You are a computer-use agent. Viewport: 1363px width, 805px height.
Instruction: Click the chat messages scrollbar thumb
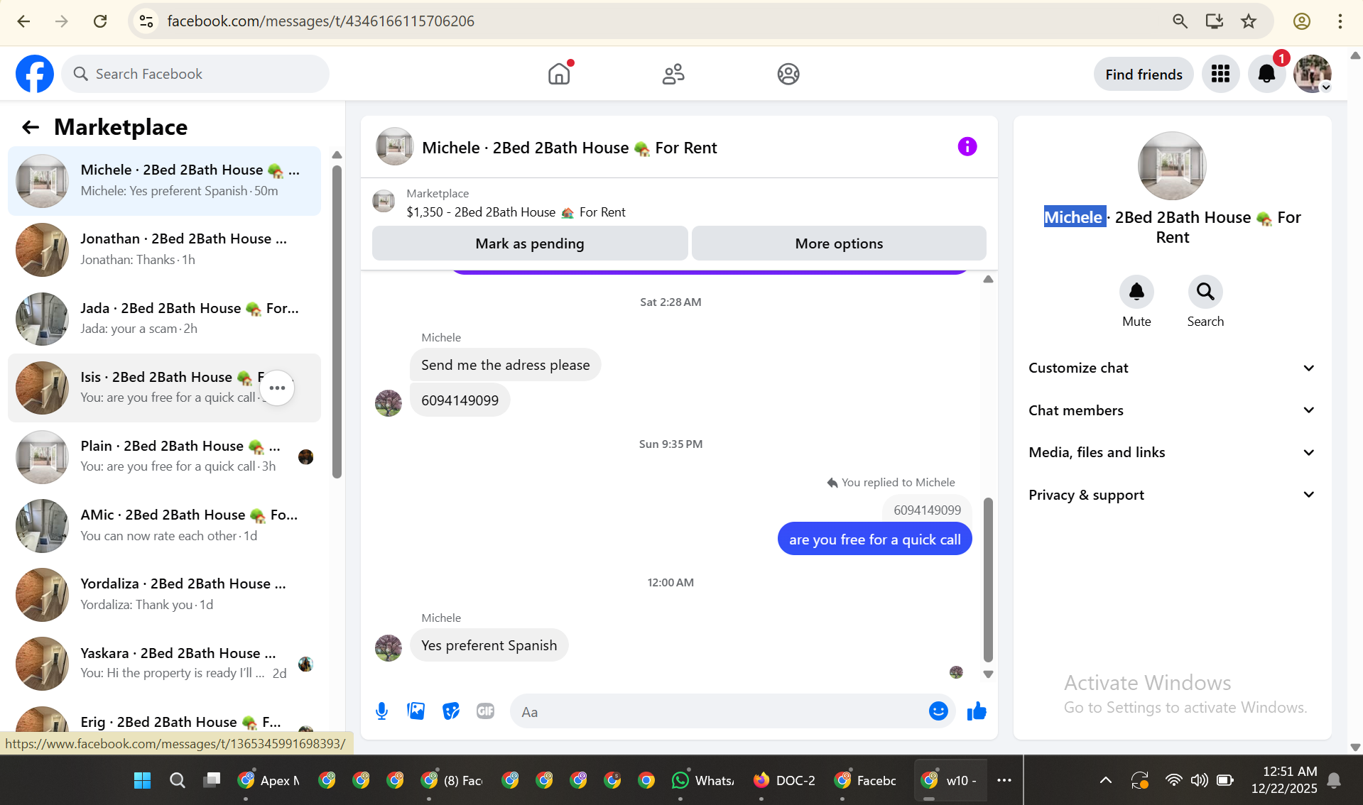pos(988,579)
